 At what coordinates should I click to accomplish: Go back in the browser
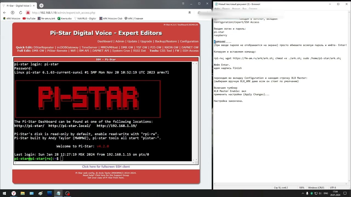(x=4, y=13)
